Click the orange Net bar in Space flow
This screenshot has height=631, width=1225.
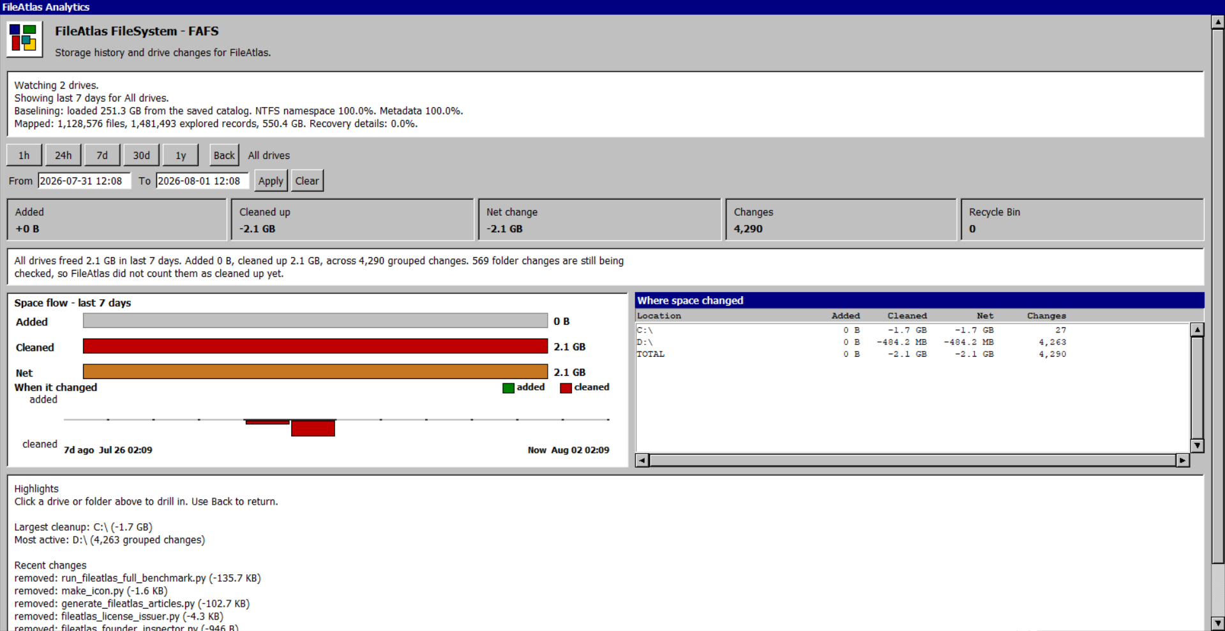click(x=315, y=371)
